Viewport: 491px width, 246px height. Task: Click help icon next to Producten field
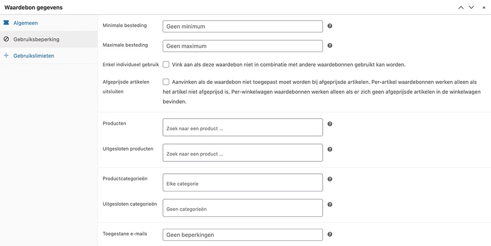click(x=330, y=124)
